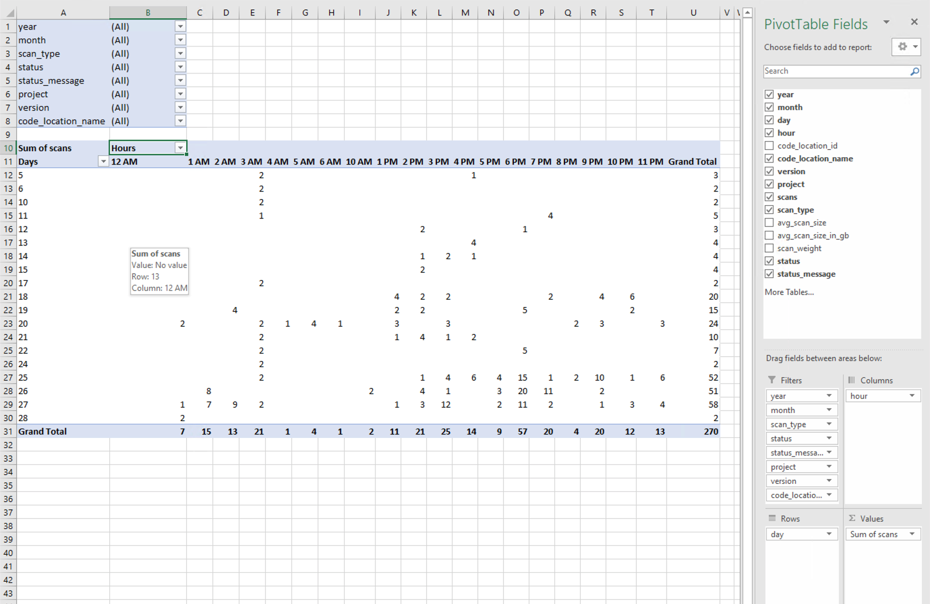Expand the hour field dropdown in Columns area
This screenshot has width=930, height=604.
[912, 396]
